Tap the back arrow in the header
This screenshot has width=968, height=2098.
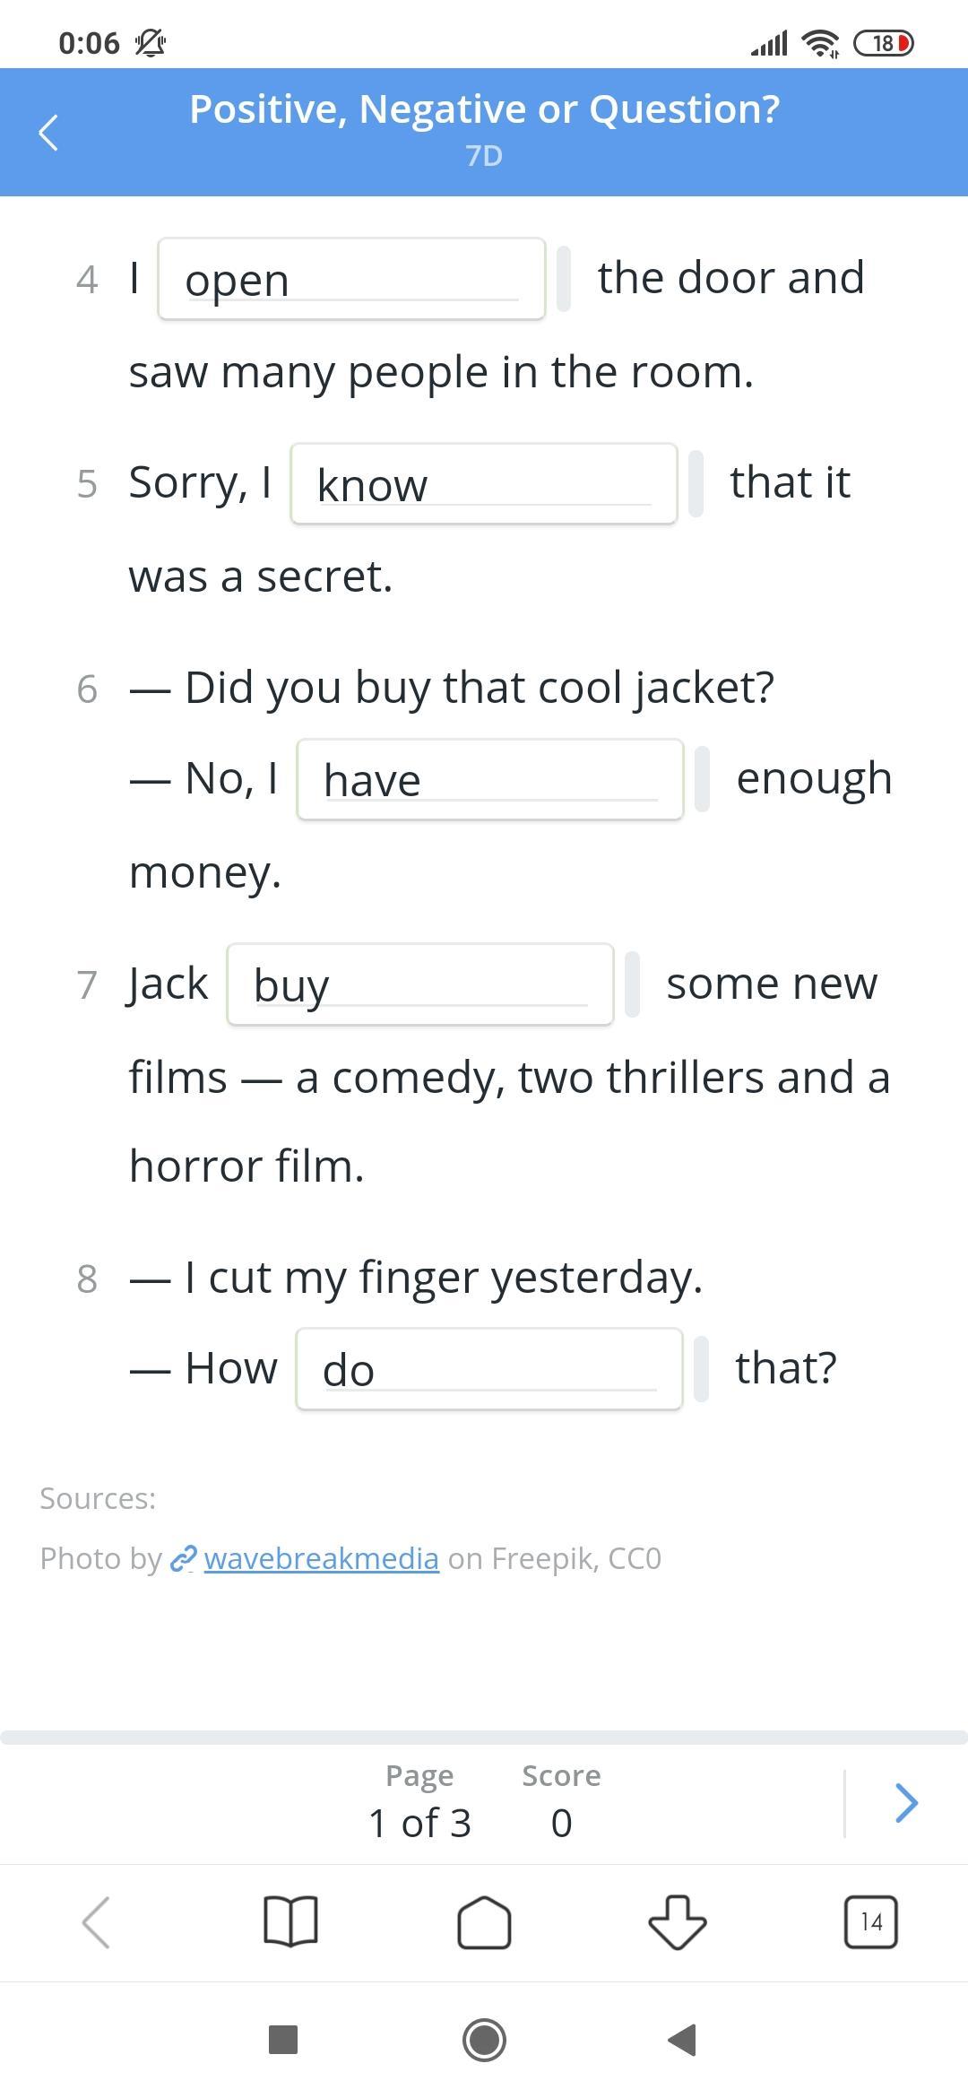click(49, 133)
